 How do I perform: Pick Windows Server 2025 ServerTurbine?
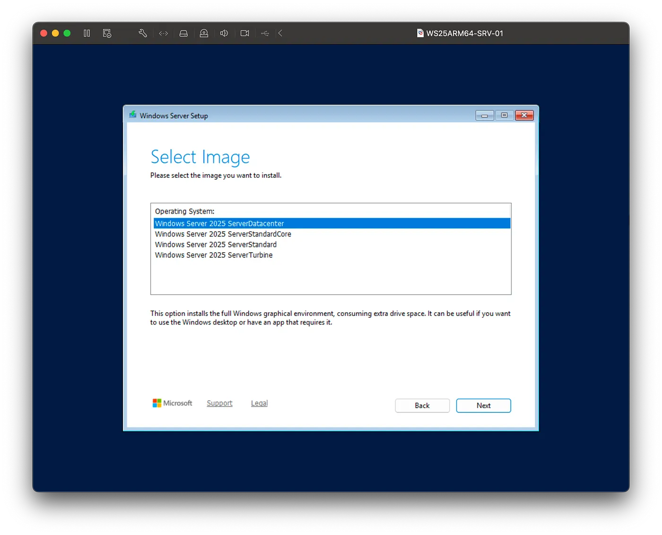tap(214, 255)
